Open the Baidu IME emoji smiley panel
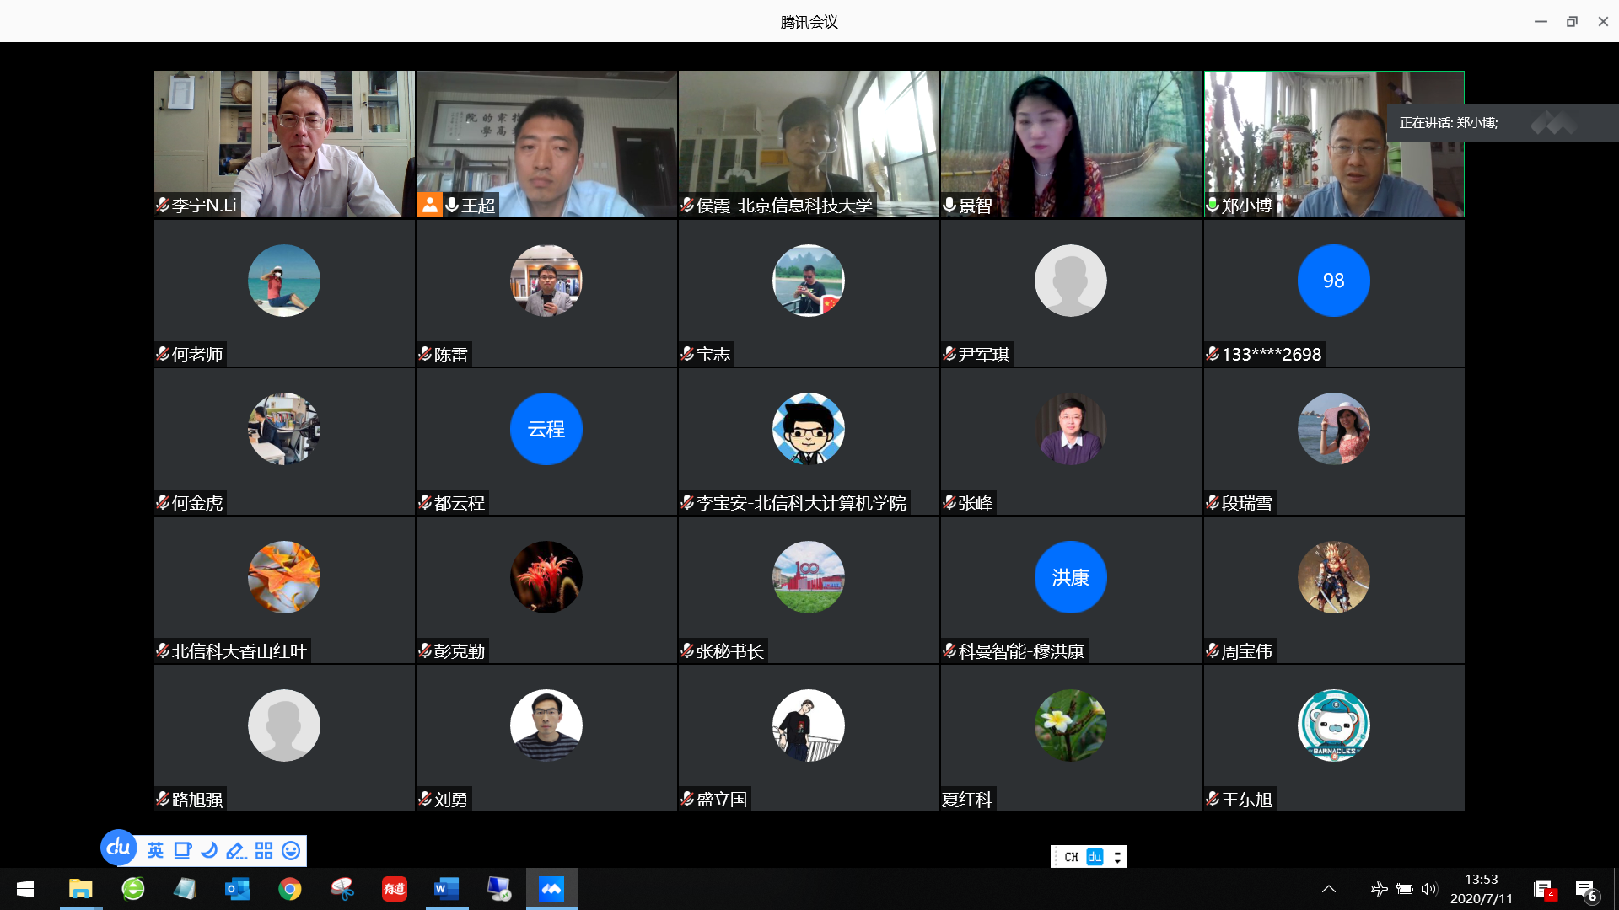The image size is (1619, 910). click(x=291, y=851)
